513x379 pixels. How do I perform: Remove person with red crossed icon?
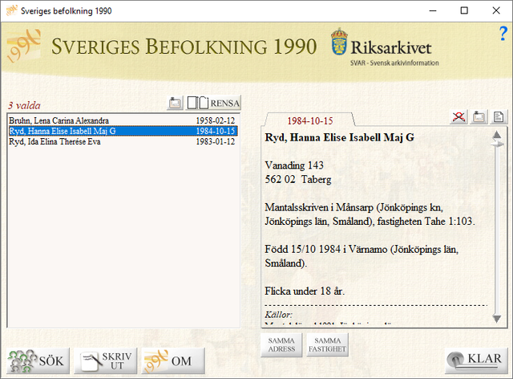pyautogui.click(x=458, y=117)
